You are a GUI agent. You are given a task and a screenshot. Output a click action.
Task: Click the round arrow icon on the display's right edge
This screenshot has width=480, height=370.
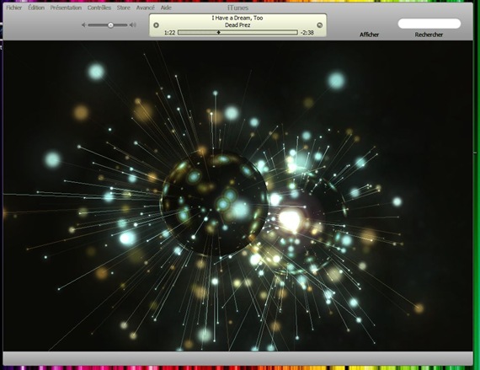point(319,25)
